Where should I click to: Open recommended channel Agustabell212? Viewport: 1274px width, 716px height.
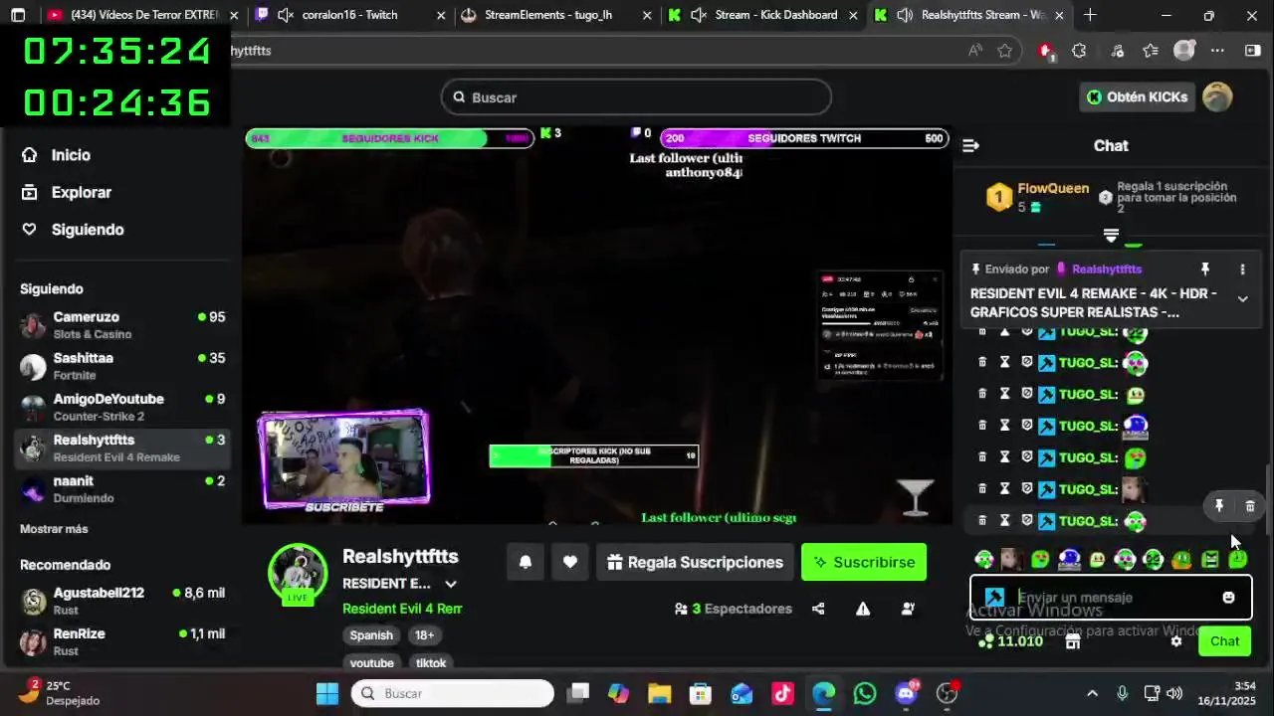coord(124,601)
